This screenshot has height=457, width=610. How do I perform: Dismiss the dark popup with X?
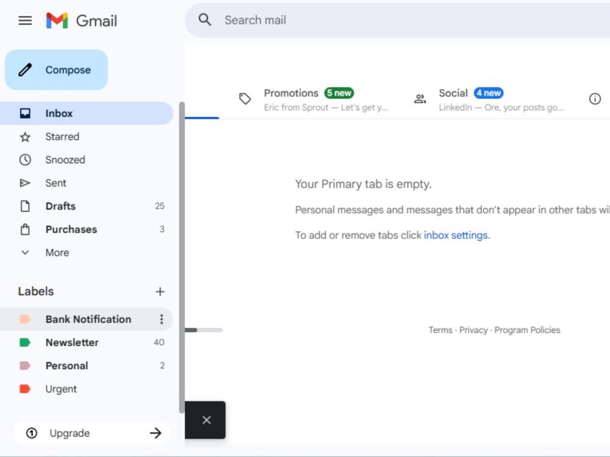[207, 420]
